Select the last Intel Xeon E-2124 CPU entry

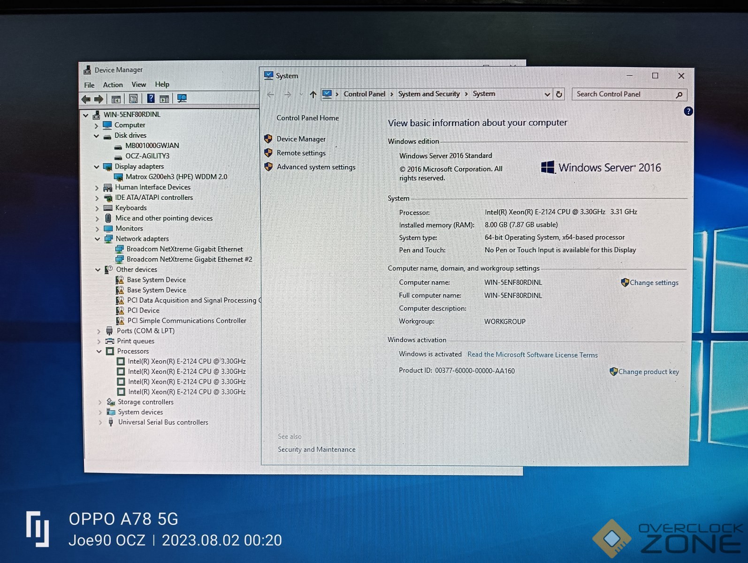point(187,392)
